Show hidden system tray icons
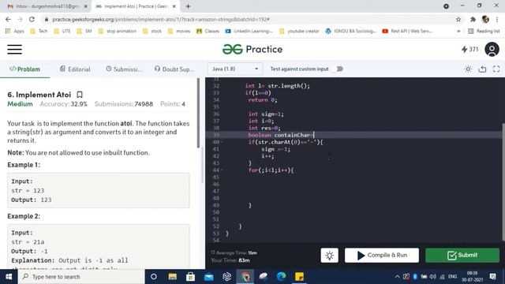Viewport: 505px width, 284px height. [397, 277]
